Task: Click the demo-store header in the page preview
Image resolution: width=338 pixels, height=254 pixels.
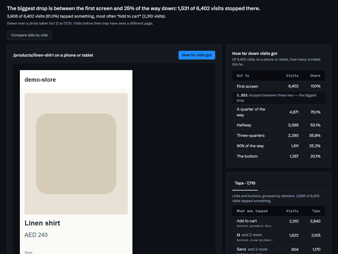Action: coord(40,80)
